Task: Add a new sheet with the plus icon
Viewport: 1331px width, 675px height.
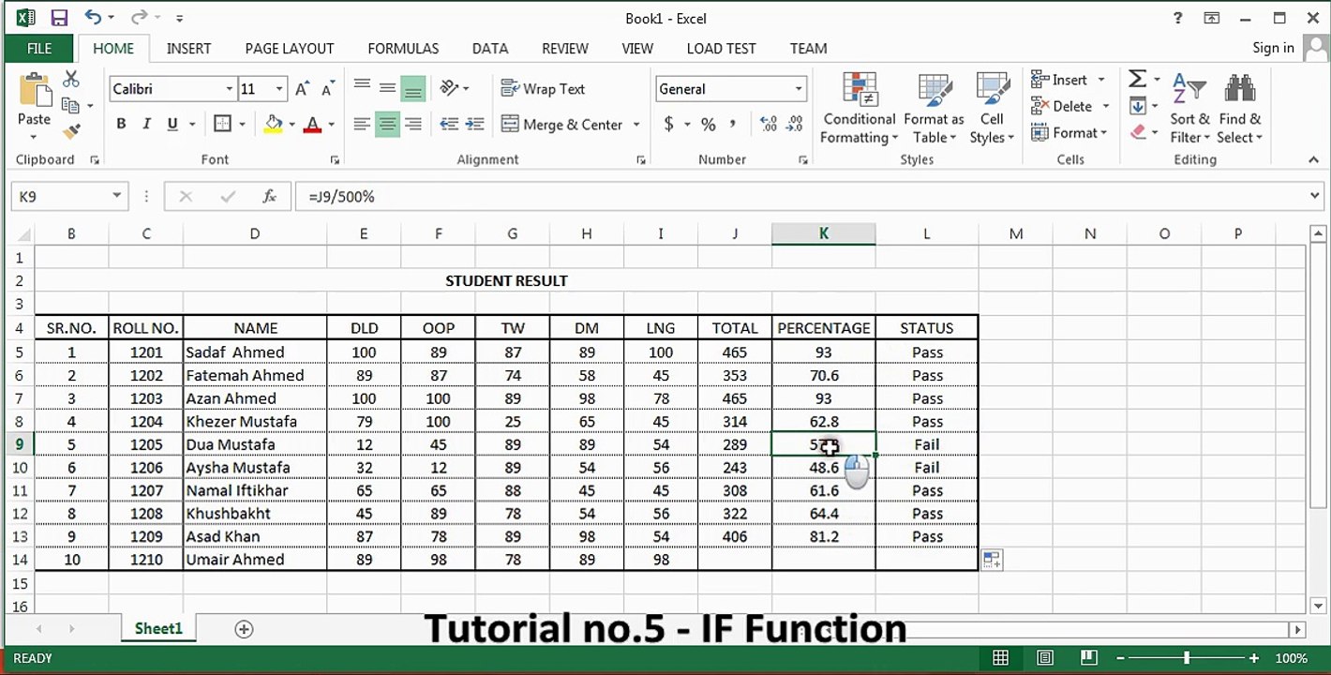Action: [x=244, y=629]
